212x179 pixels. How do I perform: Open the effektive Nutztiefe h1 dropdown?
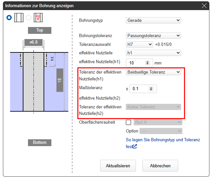click(153, 53)
